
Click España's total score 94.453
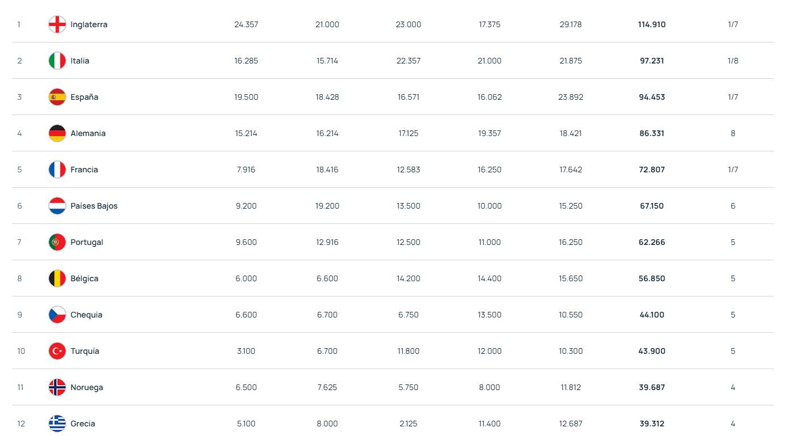click(651, 97)
